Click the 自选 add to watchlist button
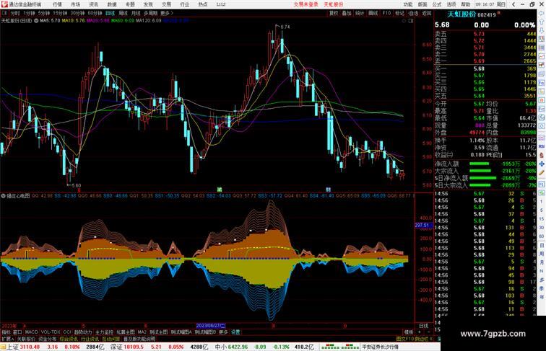 pyautogui.click(x=413, y=13)
